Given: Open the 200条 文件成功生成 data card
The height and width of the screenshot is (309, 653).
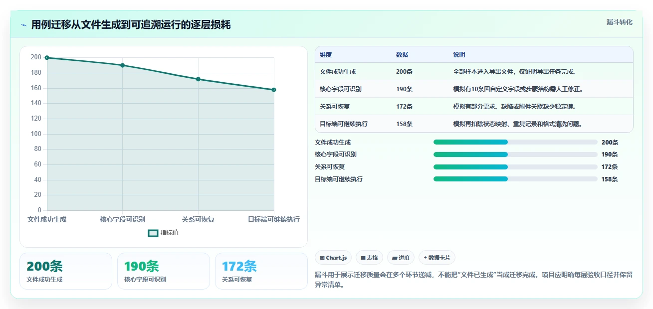Looking at the screenshot, I should click(66, 271).
